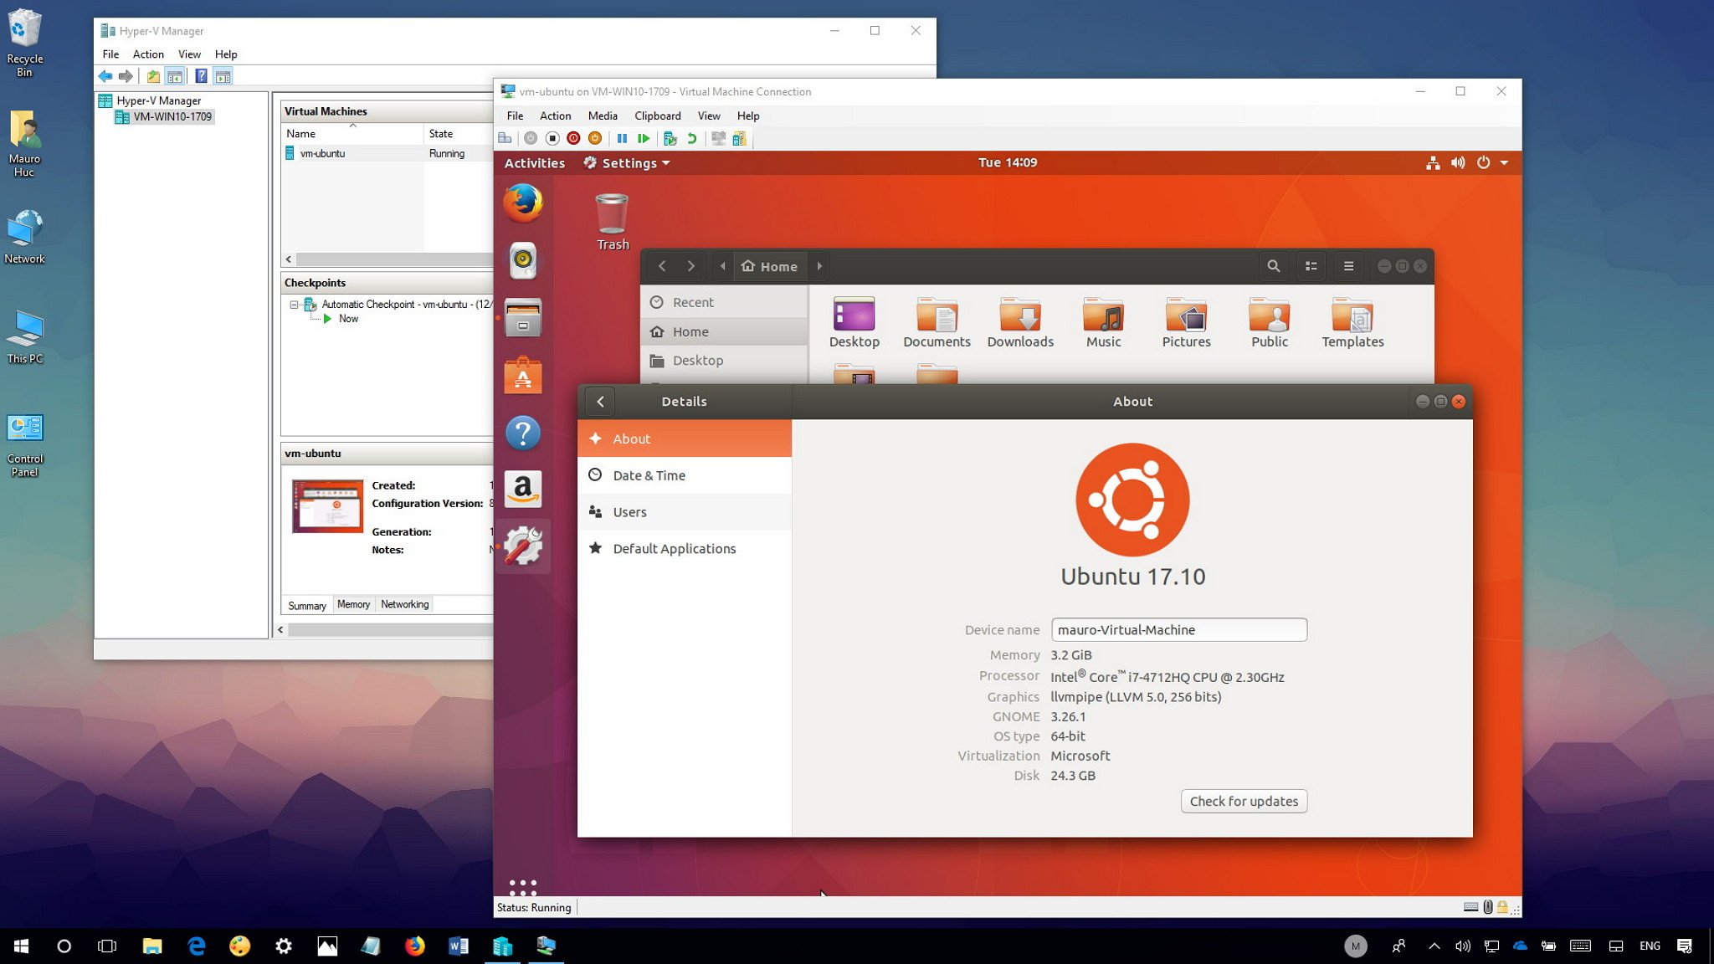Click Check for updates button in About dialog
This screenshot has width=1714, height=964.
tap(1243, 800)
